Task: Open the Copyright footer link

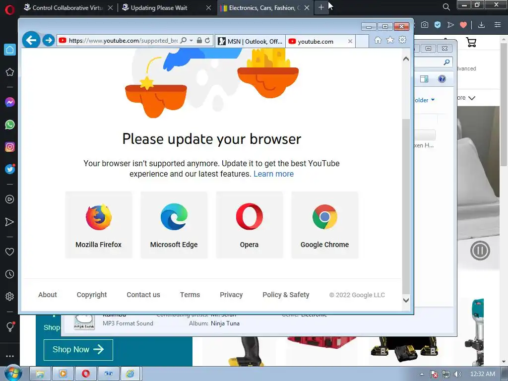Action: point(92,295)
